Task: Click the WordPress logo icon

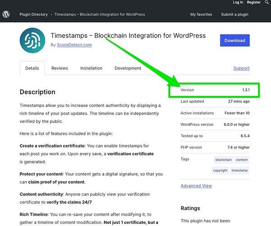Action: 6,14
